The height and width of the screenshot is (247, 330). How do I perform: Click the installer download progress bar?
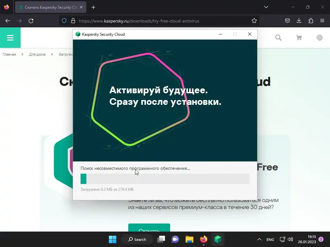pos(165,179)
